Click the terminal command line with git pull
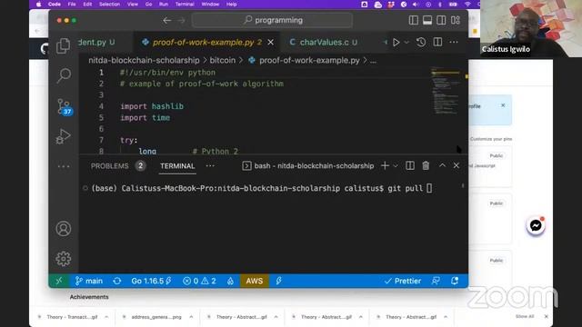Image resolution: width=582 pixels, height=327 pixels. (261, 188)
